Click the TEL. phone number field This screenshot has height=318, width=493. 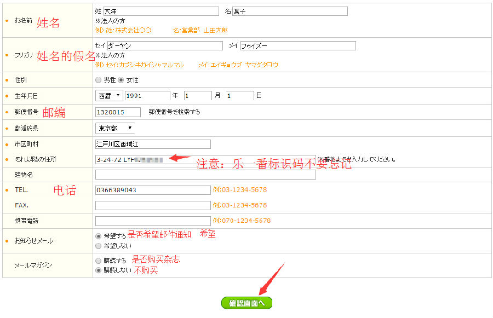153,190
